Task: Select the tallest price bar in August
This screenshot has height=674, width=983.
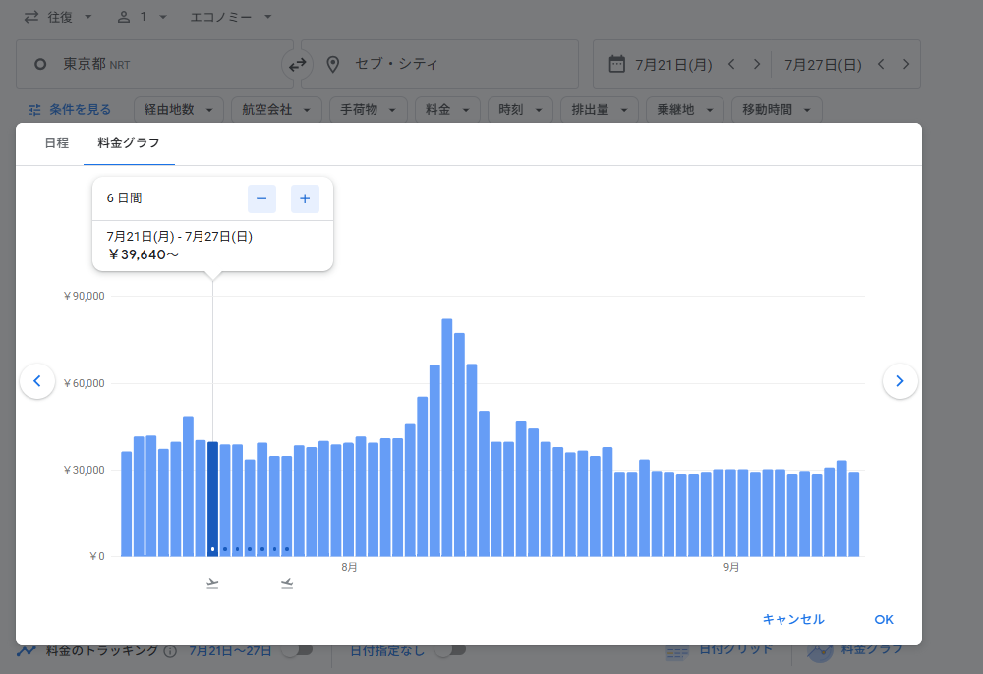Action: (447, 438)
